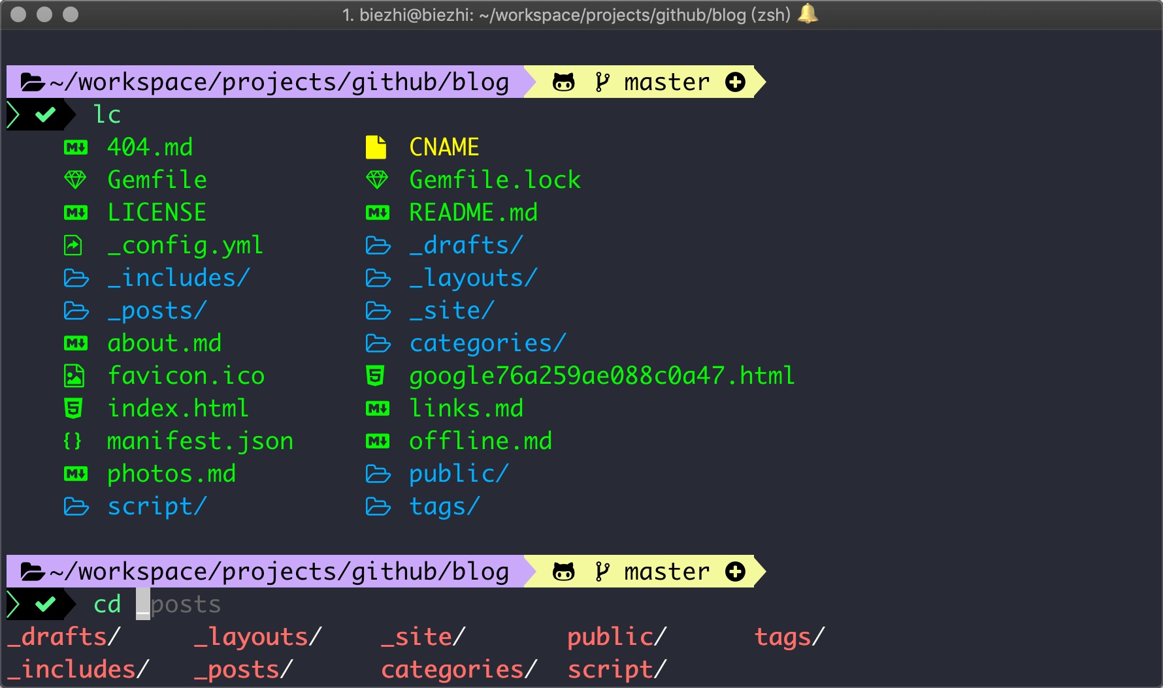Choose the tags/ autocomplete entry

[x=789, y=637]
